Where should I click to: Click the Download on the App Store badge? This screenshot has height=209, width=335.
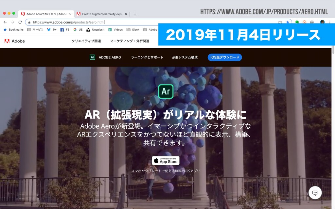[x=166, y=161]
